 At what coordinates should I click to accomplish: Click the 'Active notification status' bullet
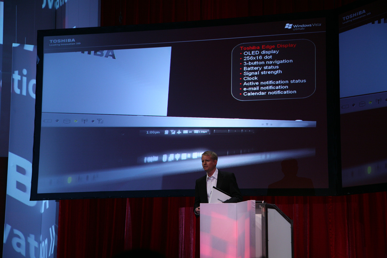[x=275, y=83]
